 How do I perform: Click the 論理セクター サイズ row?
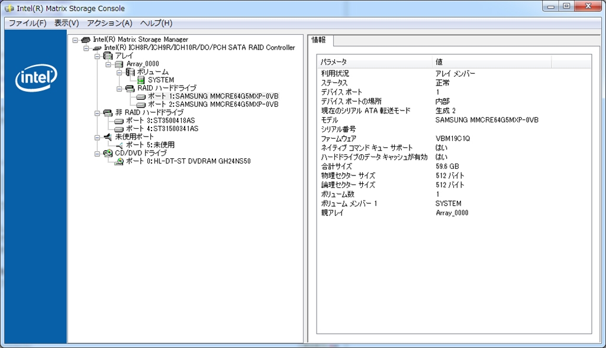click(x=454, y=185)
